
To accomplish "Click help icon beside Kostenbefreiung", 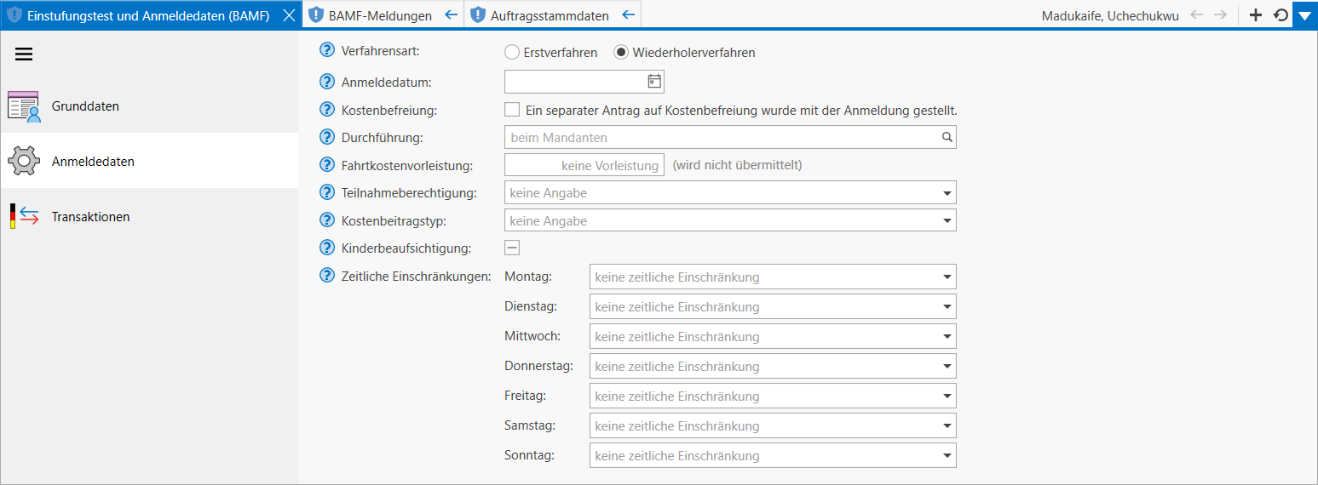I will (x=326, y=110).
